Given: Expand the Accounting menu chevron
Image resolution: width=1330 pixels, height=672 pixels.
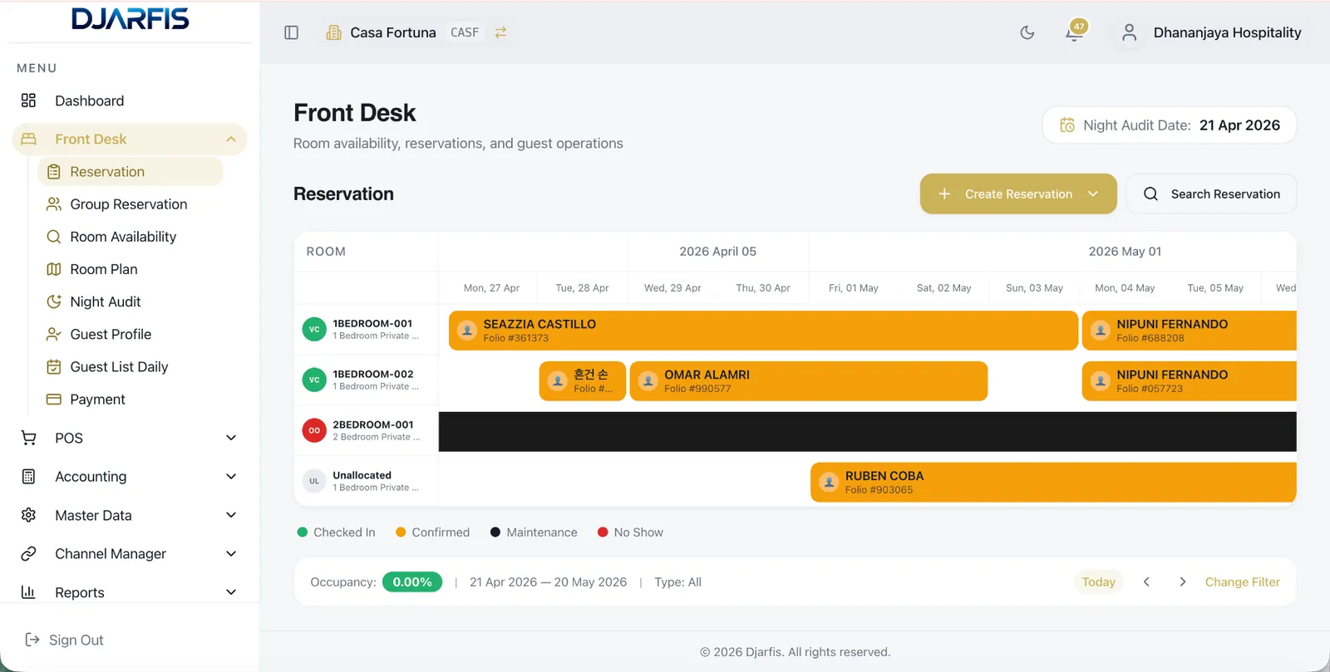Looking at the screenshot, I should click(x=231, y=477).
